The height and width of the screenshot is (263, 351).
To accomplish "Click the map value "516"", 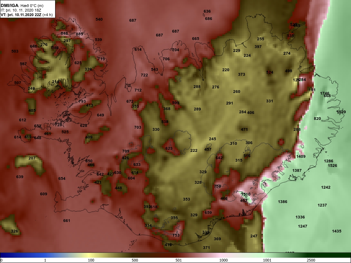I will (247, 156).
